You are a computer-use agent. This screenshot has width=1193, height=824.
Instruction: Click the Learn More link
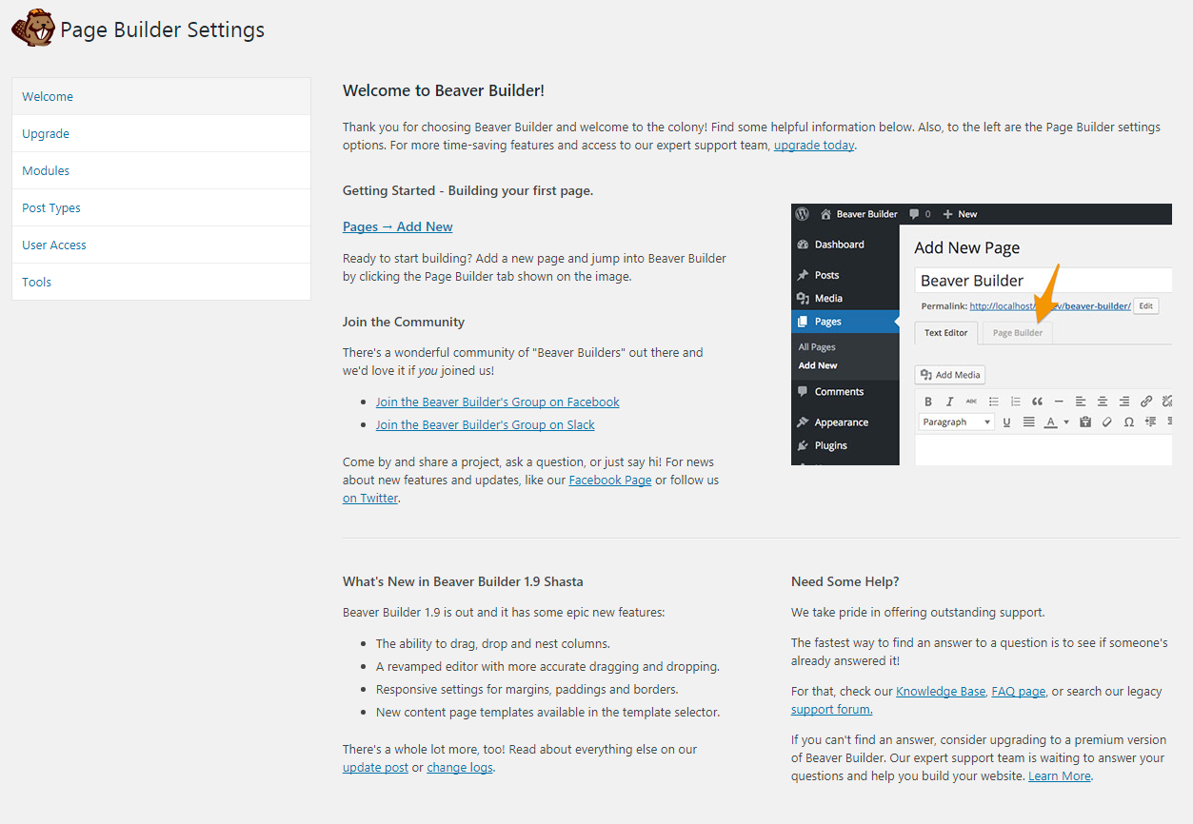(x=1059, y=776)
